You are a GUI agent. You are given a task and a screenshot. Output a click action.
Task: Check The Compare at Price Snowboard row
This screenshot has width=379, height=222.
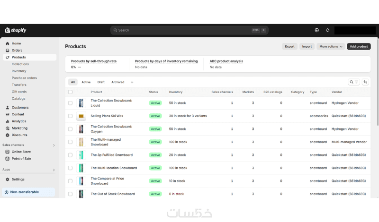click(70, 181)
